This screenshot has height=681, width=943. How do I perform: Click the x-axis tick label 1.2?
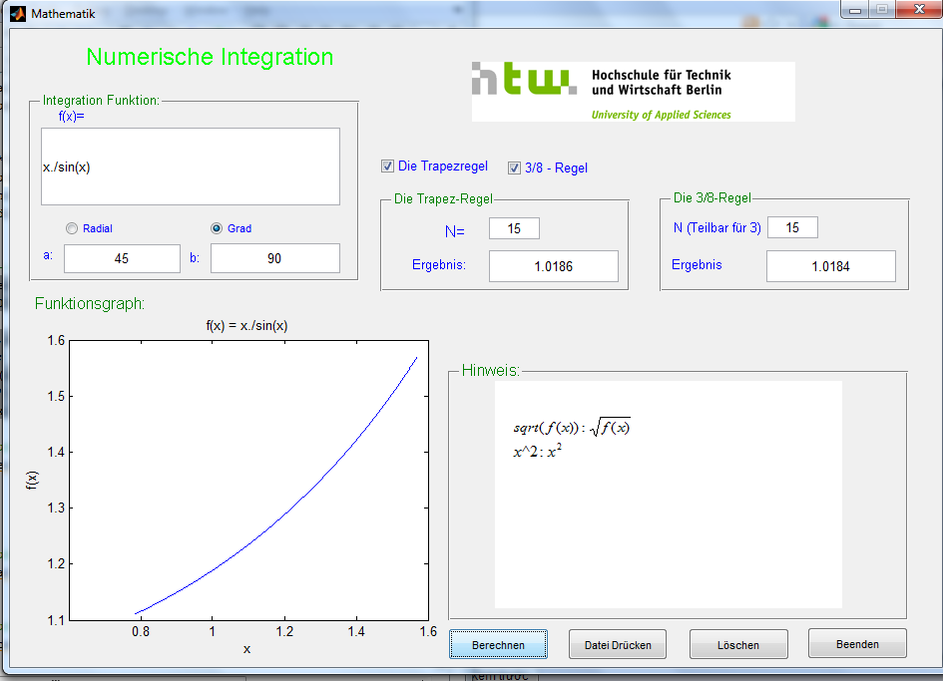284,632
